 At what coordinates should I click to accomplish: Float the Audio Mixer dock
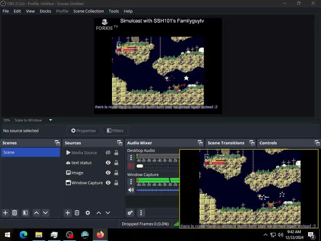tap(200, 143)
